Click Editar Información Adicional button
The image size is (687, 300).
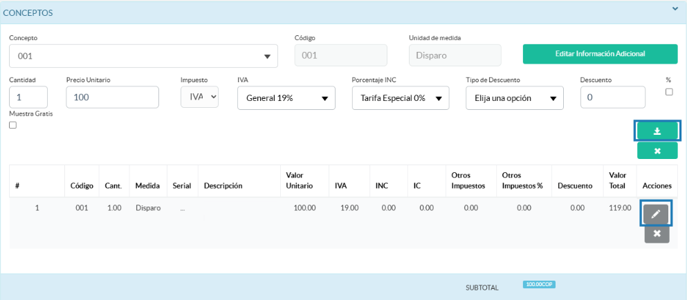pyautogui.click(x=600, y=54)
